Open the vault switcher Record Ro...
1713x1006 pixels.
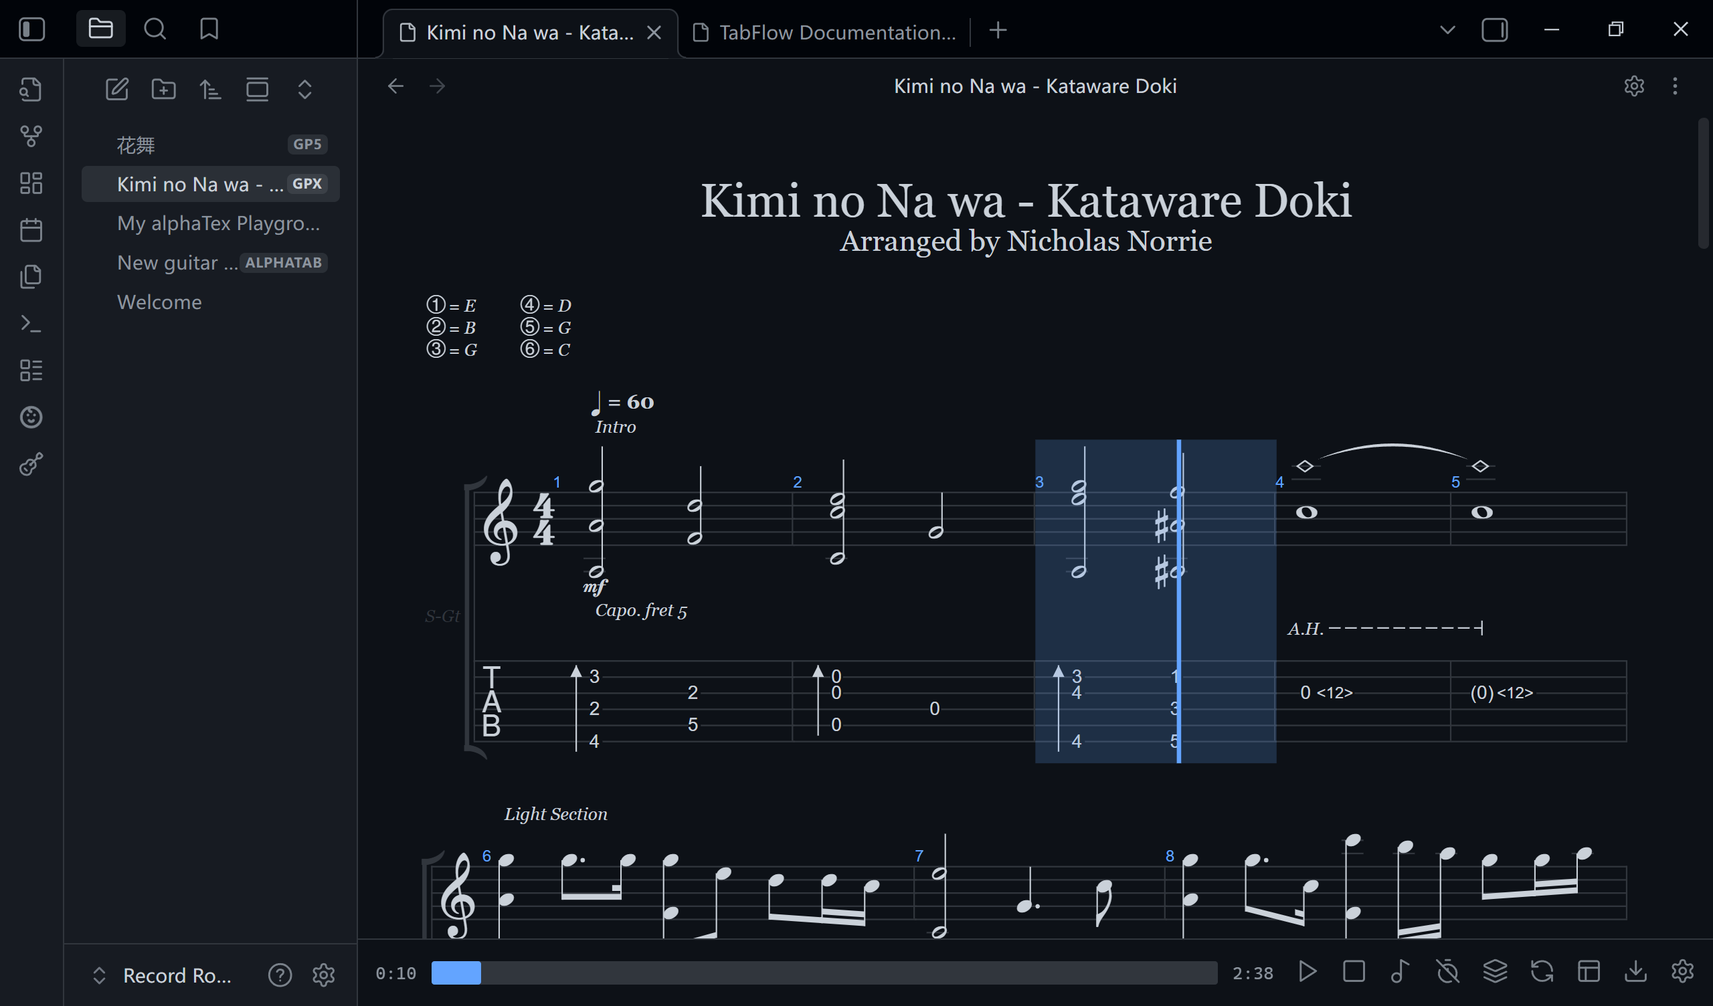162,975
